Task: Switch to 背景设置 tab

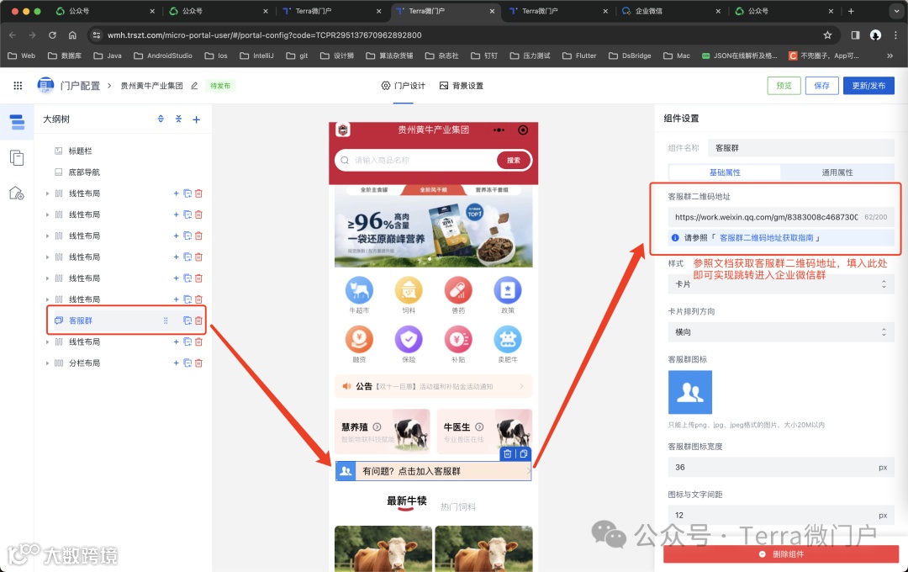Action: (x=461, y=86)
